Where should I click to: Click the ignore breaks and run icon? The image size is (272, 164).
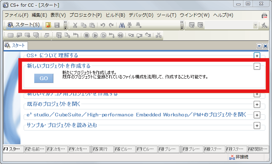104,36
